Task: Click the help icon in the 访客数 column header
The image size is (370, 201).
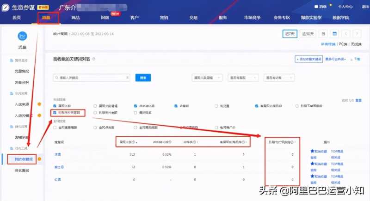Action: click(x=195, y=142)
